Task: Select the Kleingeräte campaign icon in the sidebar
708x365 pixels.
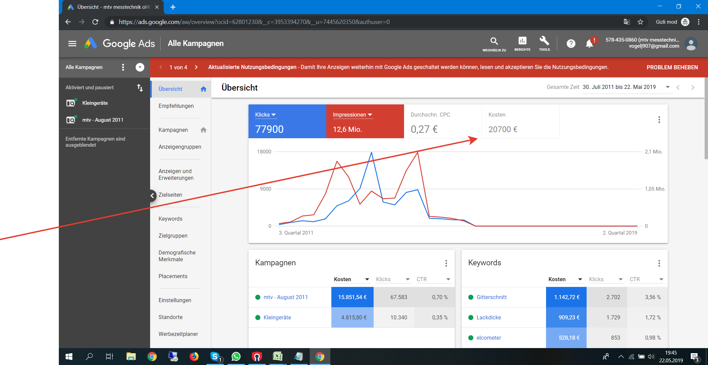Action: 71,103
